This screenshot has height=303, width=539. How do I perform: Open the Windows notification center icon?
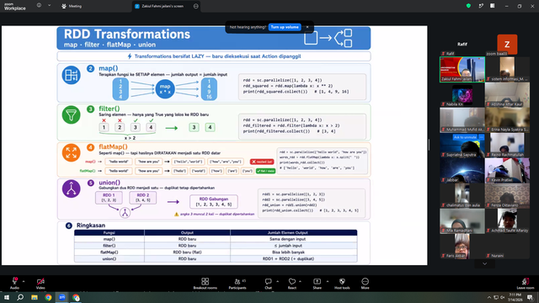531,297
